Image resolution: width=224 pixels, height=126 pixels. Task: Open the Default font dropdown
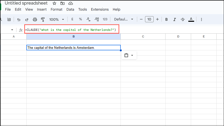click(124, 19)
